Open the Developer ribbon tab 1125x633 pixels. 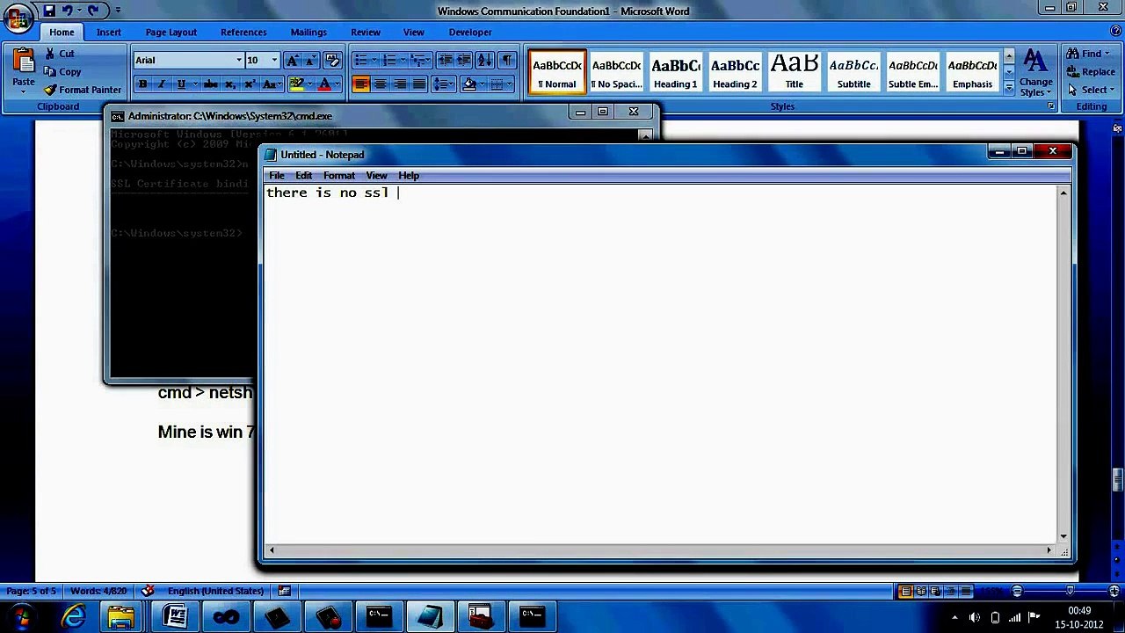(x=470, y=33)
